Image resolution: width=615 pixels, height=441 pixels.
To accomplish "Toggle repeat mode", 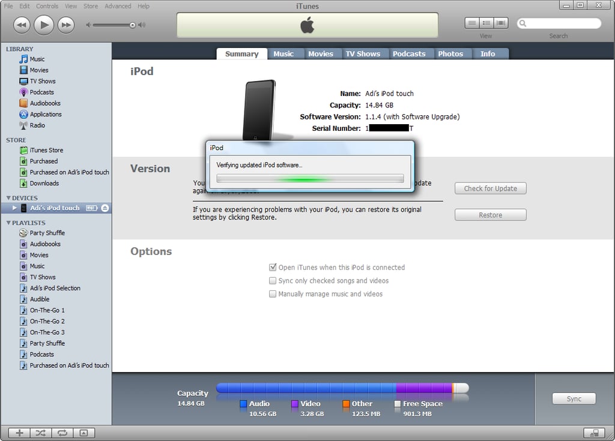I will (62, 433).
